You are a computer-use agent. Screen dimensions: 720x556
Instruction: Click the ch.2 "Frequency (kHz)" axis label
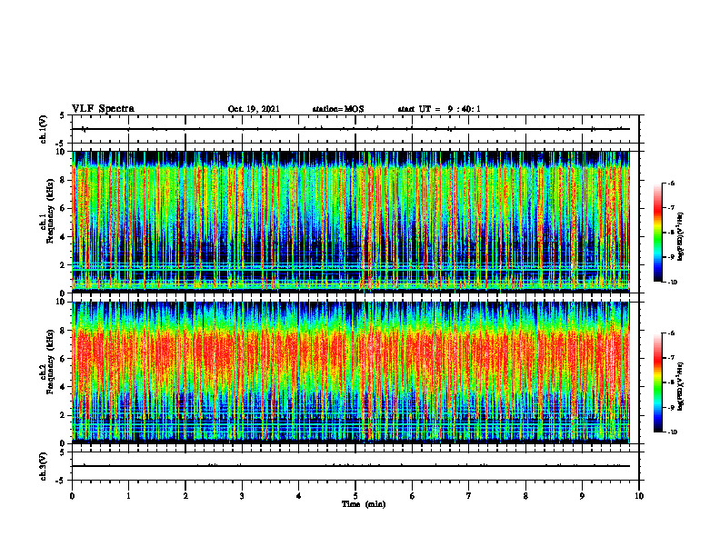[x=51, y=362]
